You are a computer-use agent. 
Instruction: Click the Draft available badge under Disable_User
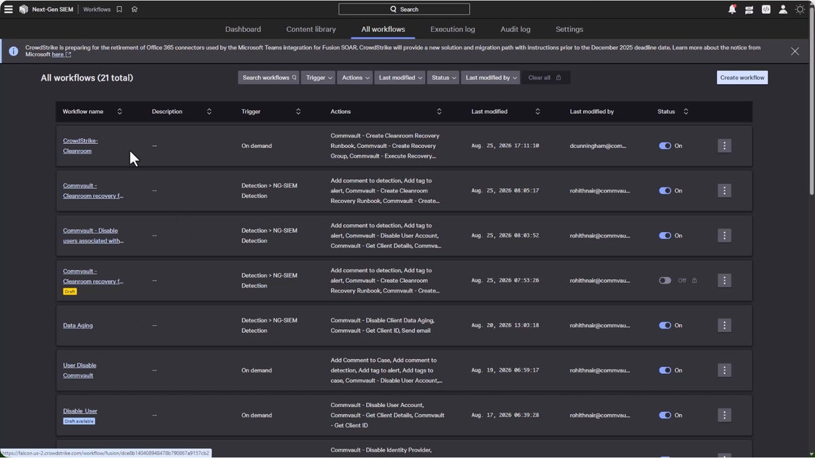click(x=79, y=421)
